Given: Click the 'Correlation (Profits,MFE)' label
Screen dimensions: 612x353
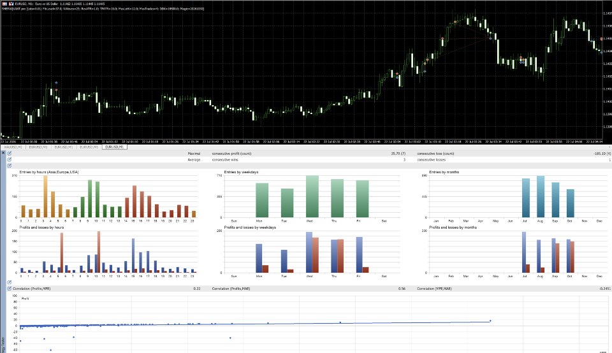Looking at the screenshot, I should (32, 289).
